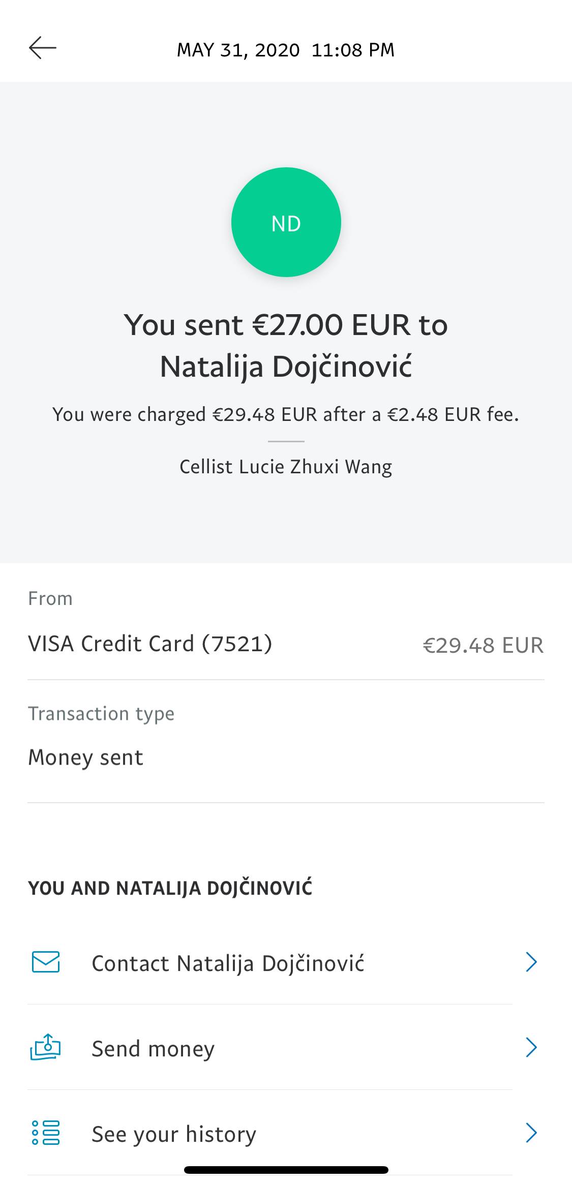Click the envelope contact icon

click(x=46, y=962)
